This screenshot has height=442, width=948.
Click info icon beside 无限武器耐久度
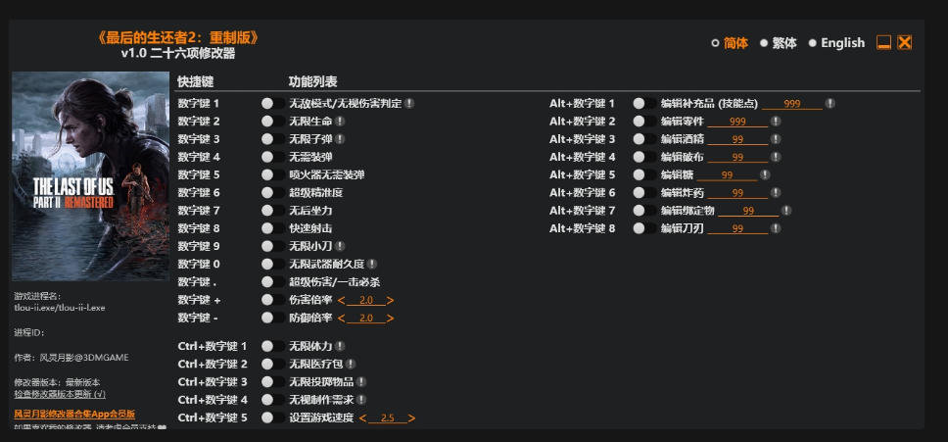[372, 265]
